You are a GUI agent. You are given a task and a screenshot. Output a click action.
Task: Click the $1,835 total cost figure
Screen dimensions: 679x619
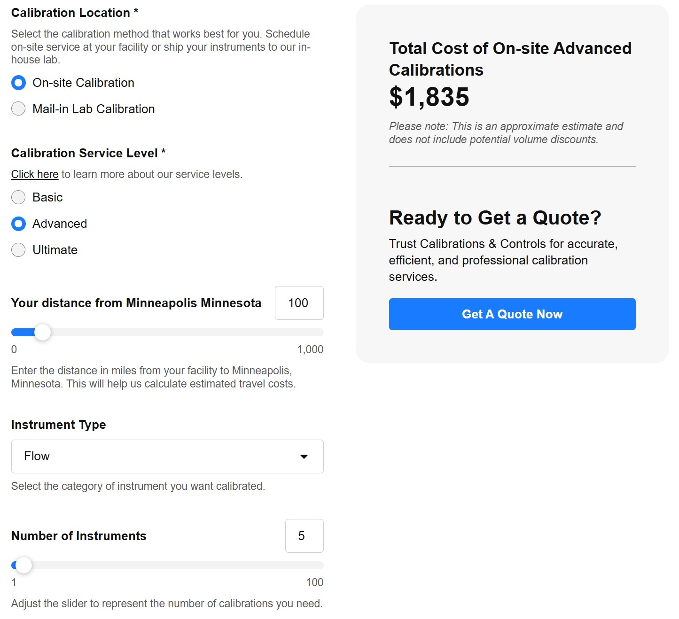pyautogui.click(x=429, y=97)
